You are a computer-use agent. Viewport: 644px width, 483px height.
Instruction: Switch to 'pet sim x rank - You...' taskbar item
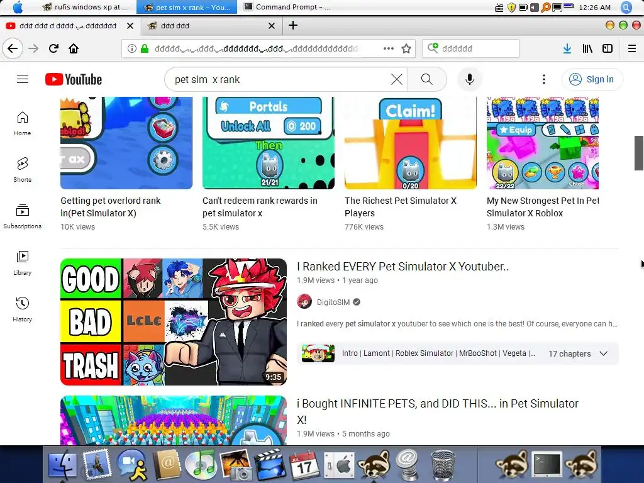[187, 7]
